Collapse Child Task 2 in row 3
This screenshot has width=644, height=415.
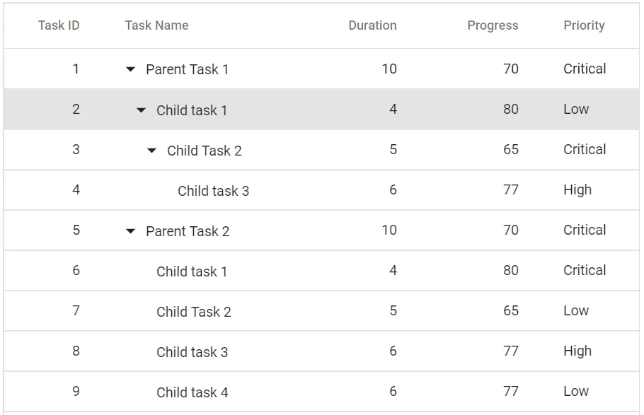(151, 150)
